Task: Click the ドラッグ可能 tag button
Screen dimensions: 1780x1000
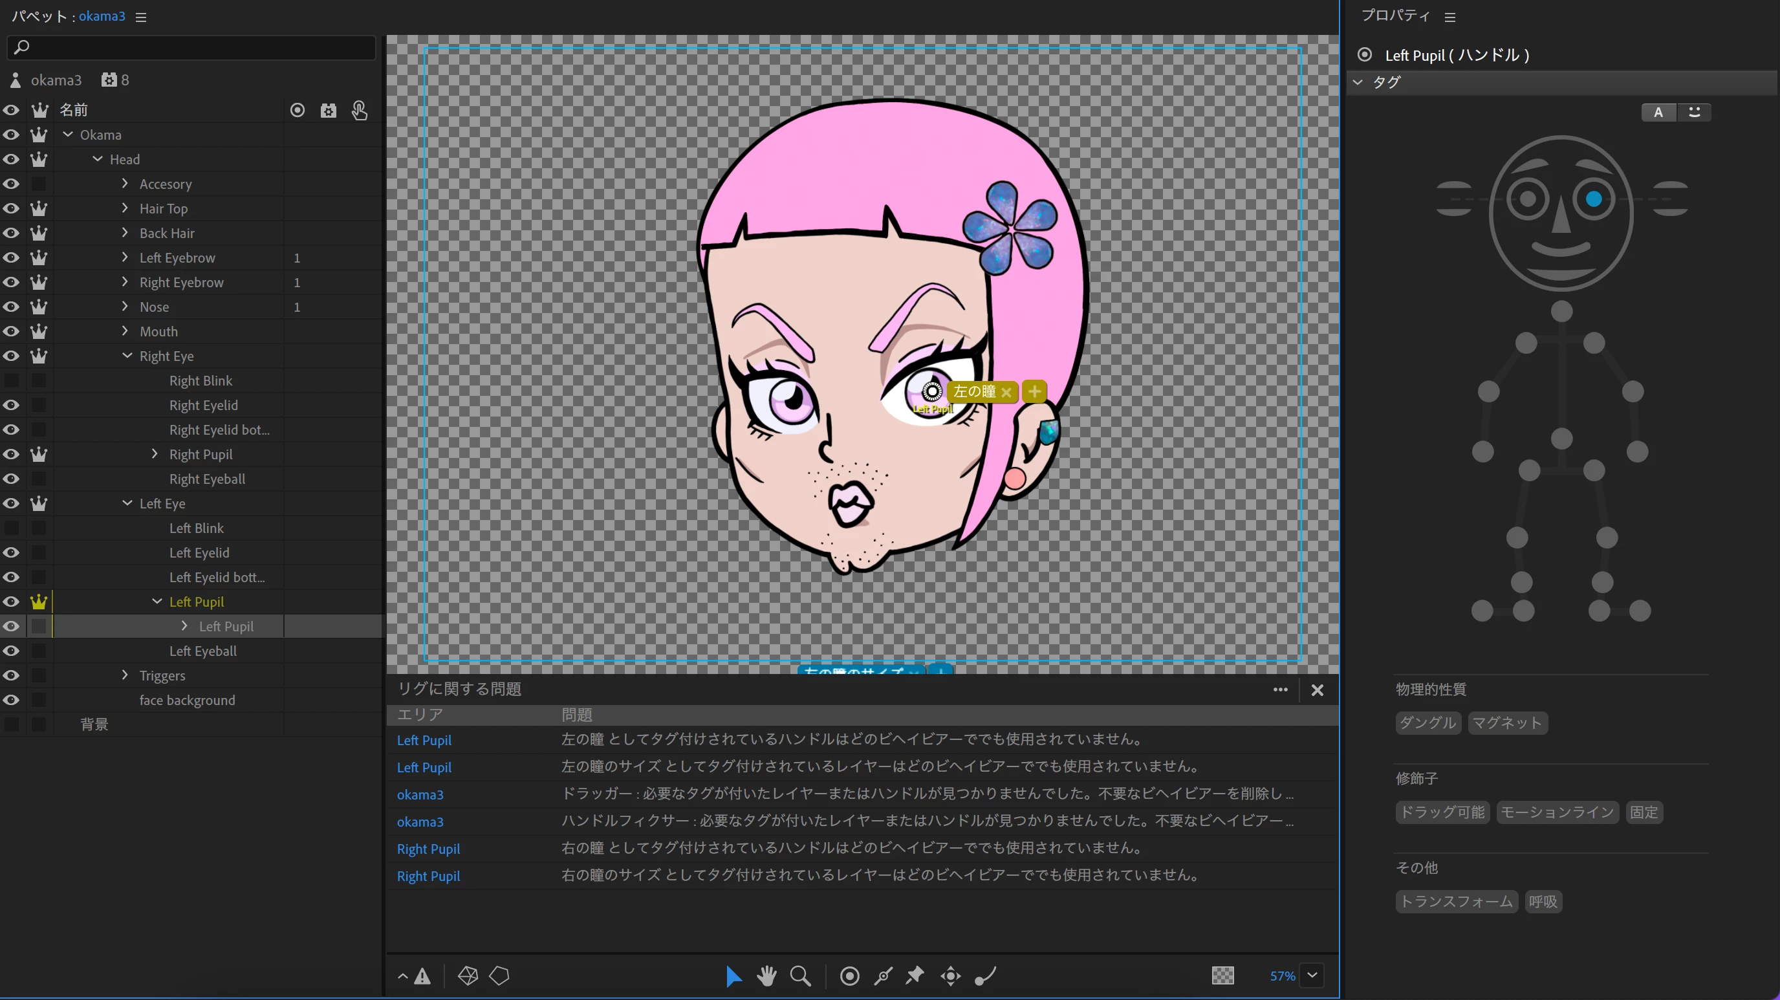Action: tap(1442, 812)
